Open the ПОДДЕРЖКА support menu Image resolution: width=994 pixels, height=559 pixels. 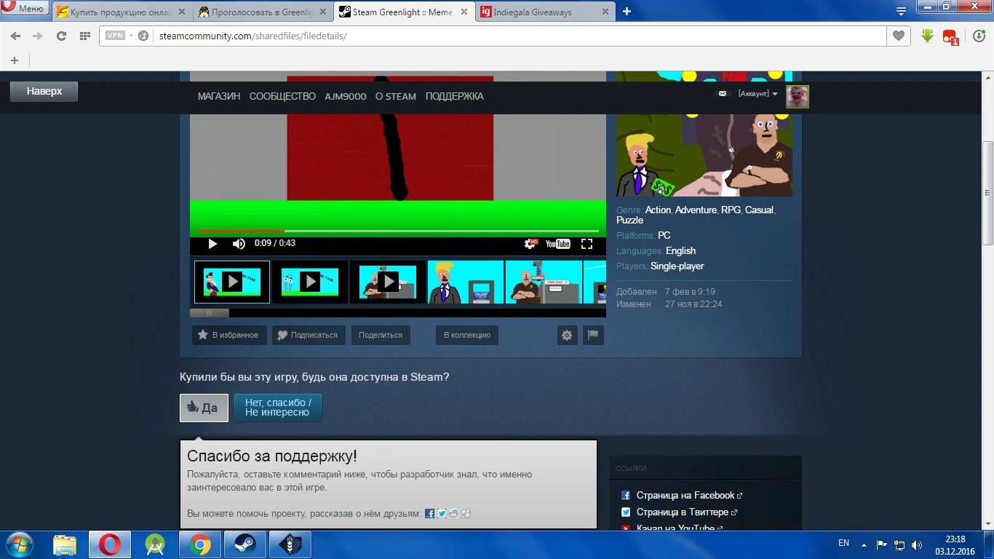(455, 96)
